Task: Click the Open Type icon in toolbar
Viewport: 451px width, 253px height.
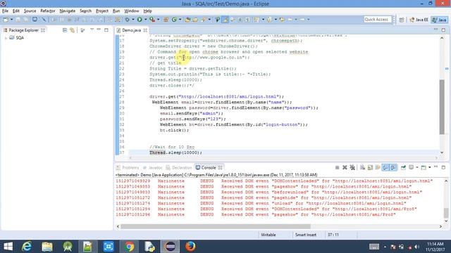Action: 187,20
